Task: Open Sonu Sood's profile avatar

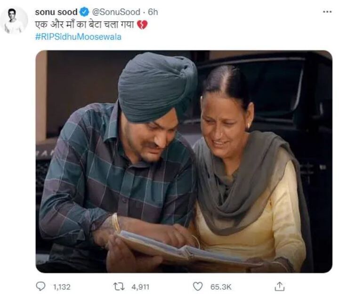Action: coord(14,20)
